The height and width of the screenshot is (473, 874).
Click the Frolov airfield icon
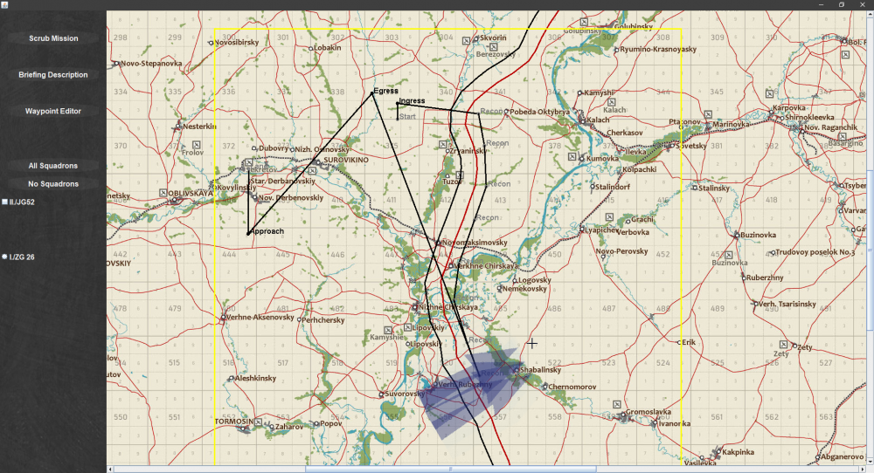[x=196, y=145]
